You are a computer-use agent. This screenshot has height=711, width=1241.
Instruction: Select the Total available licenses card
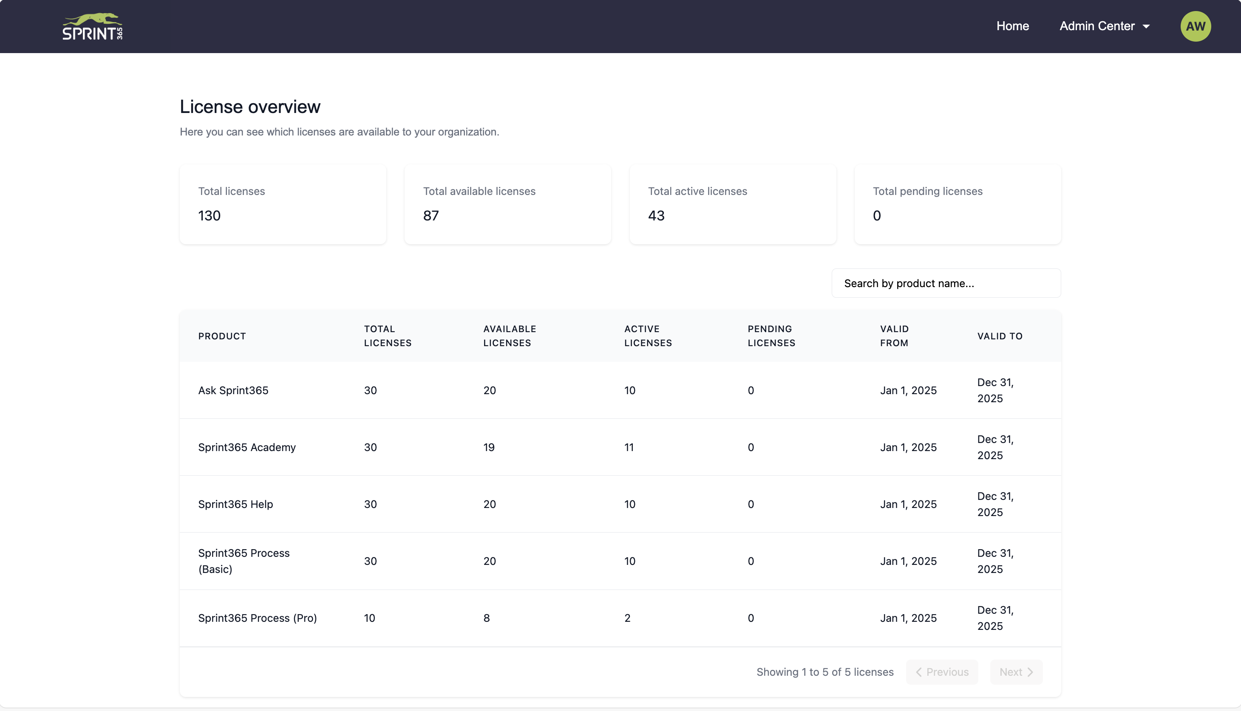[x=507, y=204]
